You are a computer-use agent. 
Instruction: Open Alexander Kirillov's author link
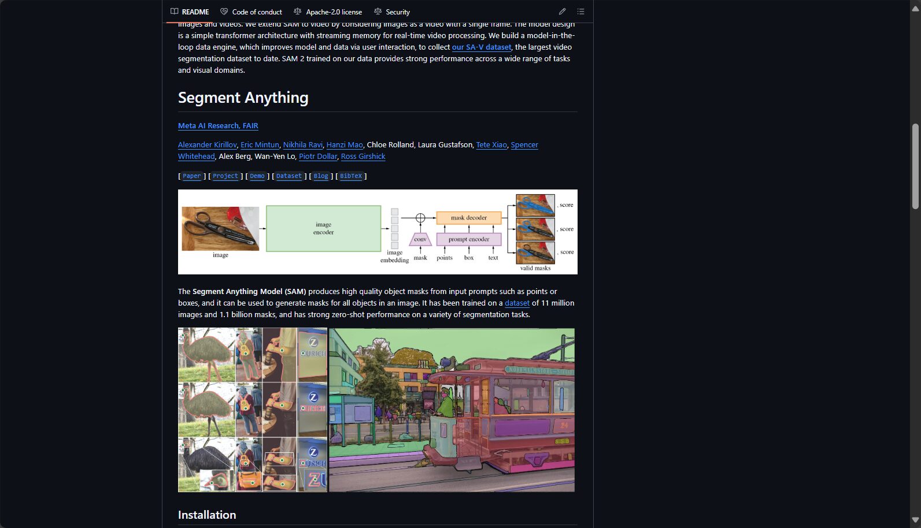click(x=207, y=145)
